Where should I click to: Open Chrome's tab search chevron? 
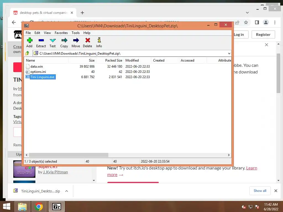[247, 13]
